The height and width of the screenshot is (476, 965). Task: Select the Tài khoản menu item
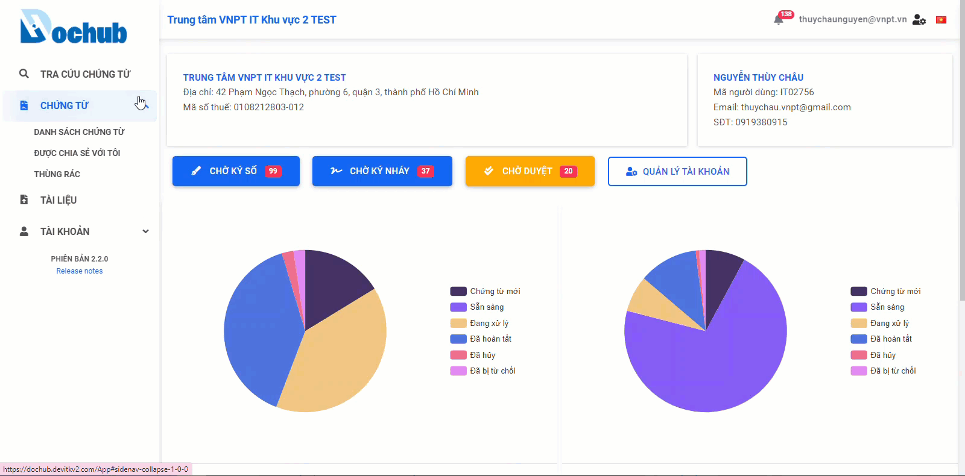click(80, 231)
